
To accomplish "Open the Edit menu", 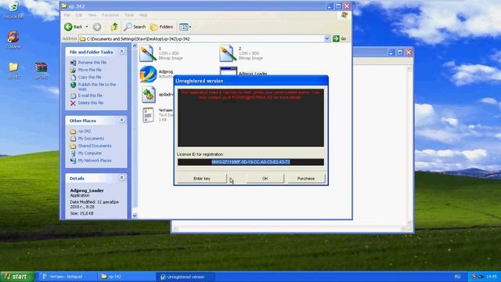I will (x=79, y=15).
